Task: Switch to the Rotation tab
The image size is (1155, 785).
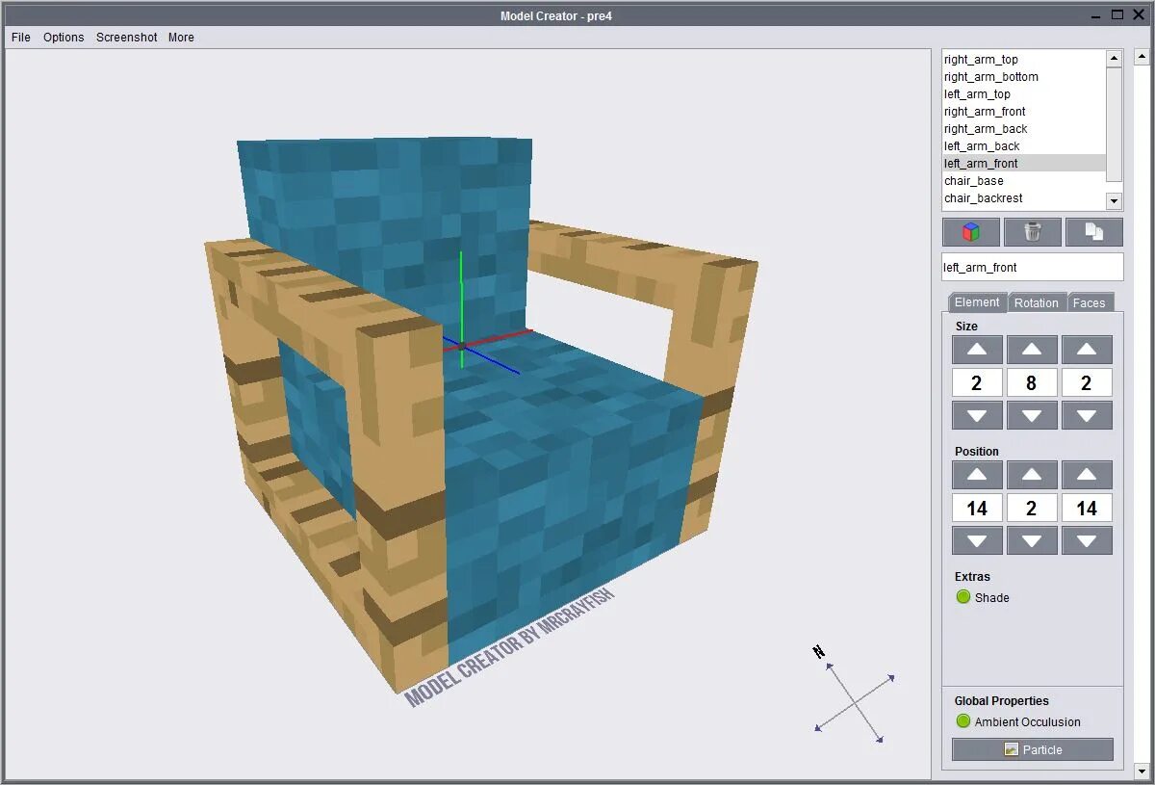Action: pos(1037,302)
